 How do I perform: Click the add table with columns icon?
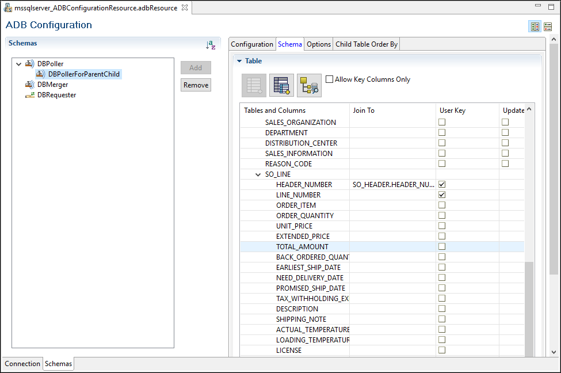(281, 86)
